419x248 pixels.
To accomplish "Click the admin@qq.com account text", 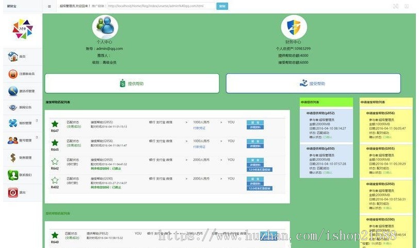I will coord(109,49).
